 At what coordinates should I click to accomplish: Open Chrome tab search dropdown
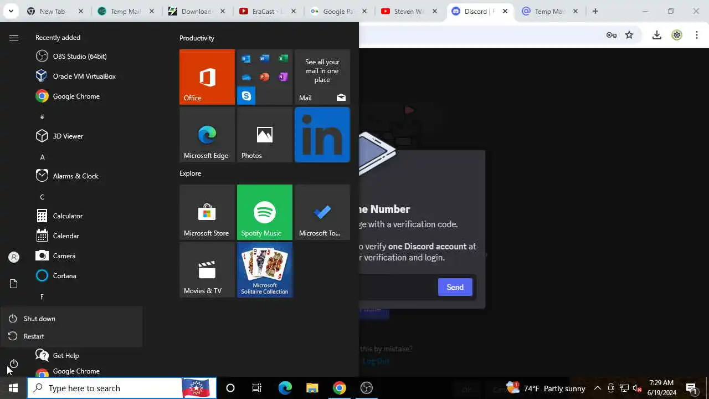(11, 11)
